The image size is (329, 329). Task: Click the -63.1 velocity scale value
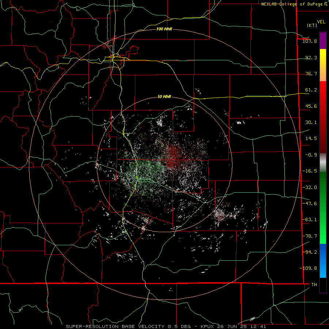pos(310,220)
